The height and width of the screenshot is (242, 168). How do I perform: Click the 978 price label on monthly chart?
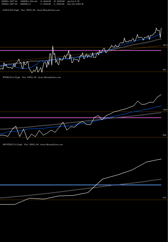point(164,198)
